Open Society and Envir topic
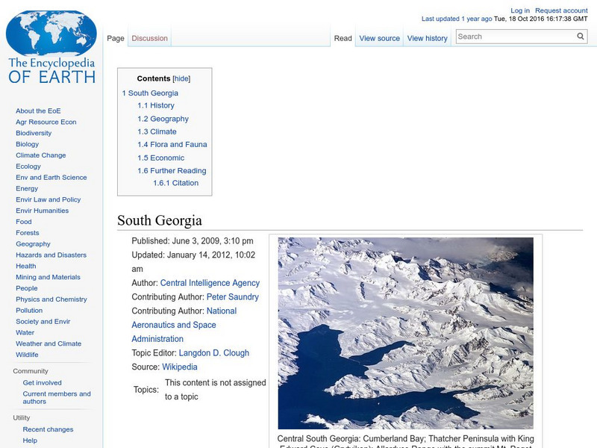Image resolution: width=597 pixels, height=448 pixels. pos(43,321)
